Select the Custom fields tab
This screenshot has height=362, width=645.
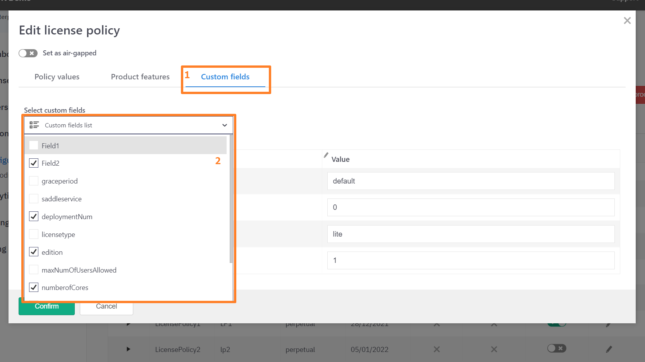225,77
